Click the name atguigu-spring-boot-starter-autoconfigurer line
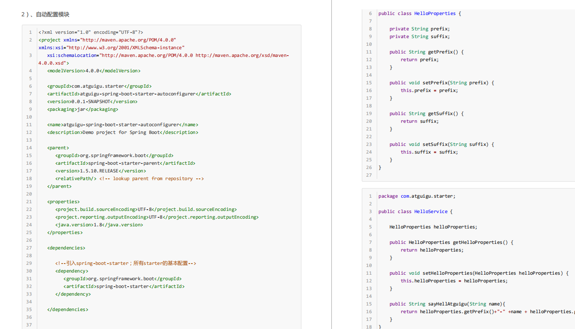The width and height of the screenshot is (575, 329). pos(123,125)
